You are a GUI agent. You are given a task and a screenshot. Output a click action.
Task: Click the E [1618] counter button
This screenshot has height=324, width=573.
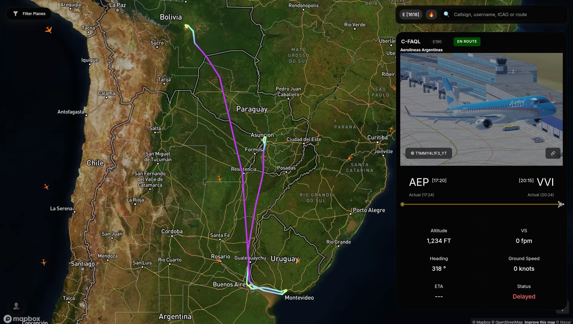tap(411, 14)
